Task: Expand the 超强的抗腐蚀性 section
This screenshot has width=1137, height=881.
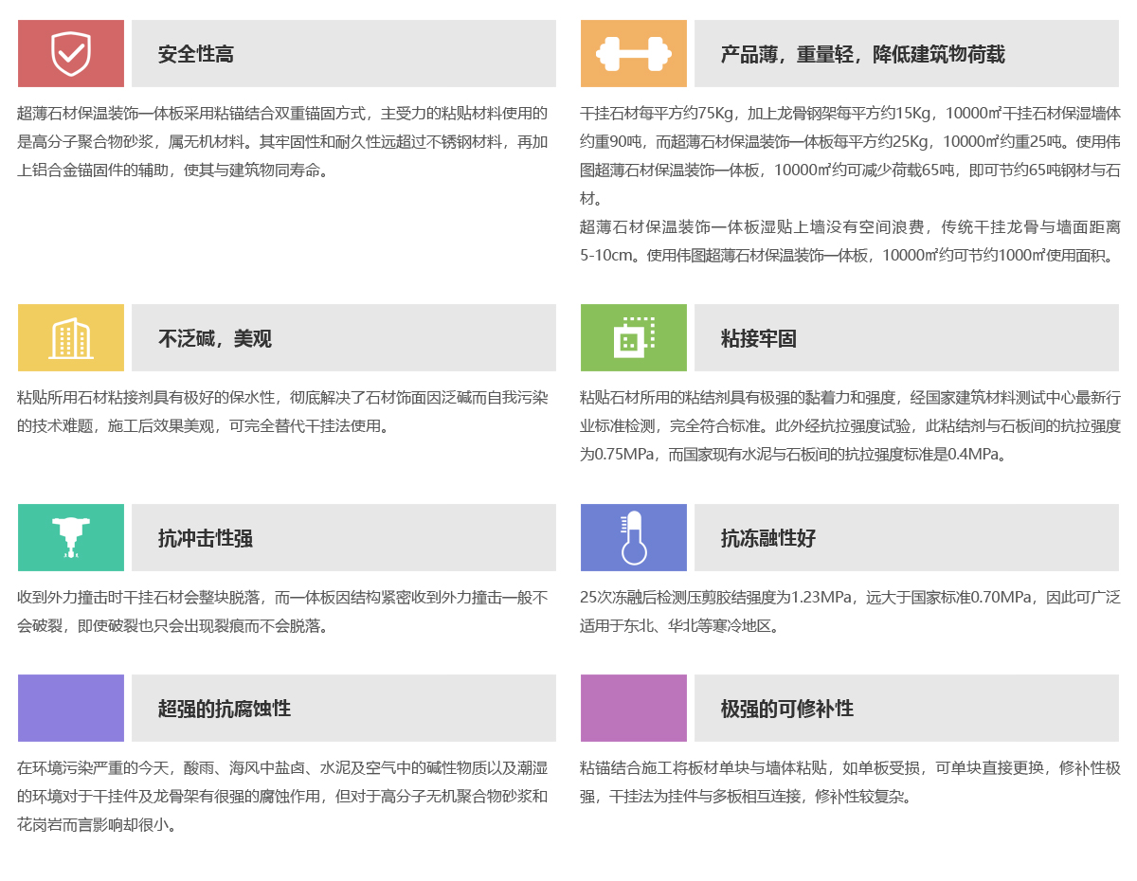Action: [341, 708]
